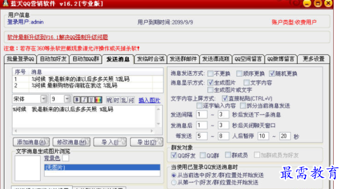Toggle underline text formatting button

[x=91, y=100]
